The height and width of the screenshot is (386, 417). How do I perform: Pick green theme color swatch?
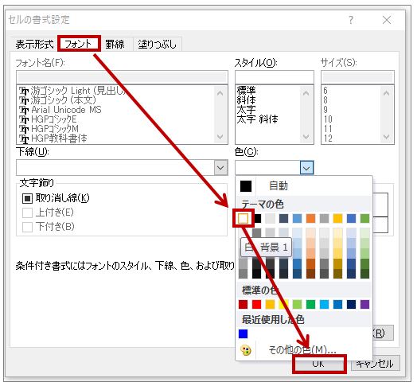(x=364, y=218)
